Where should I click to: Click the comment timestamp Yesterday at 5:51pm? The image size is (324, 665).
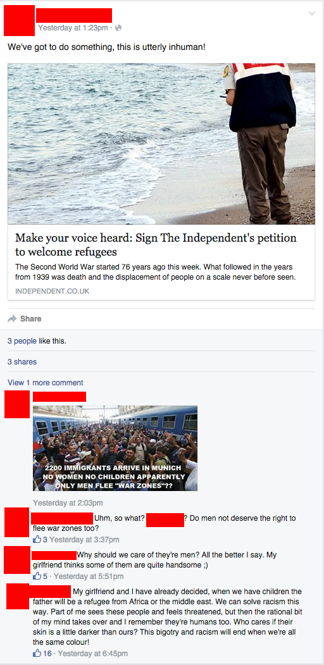pyautogui.click(x=89, y=576)
